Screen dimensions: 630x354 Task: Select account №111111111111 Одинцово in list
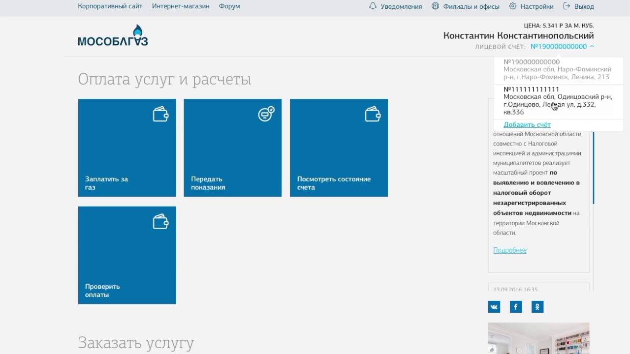point(558,101)
